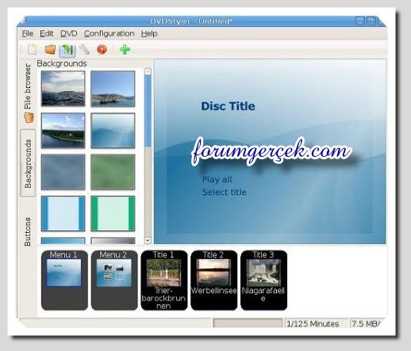Viewport: 411px width, 351px height.
Task: Open the Configuration menu
Action: coord(109,34)
